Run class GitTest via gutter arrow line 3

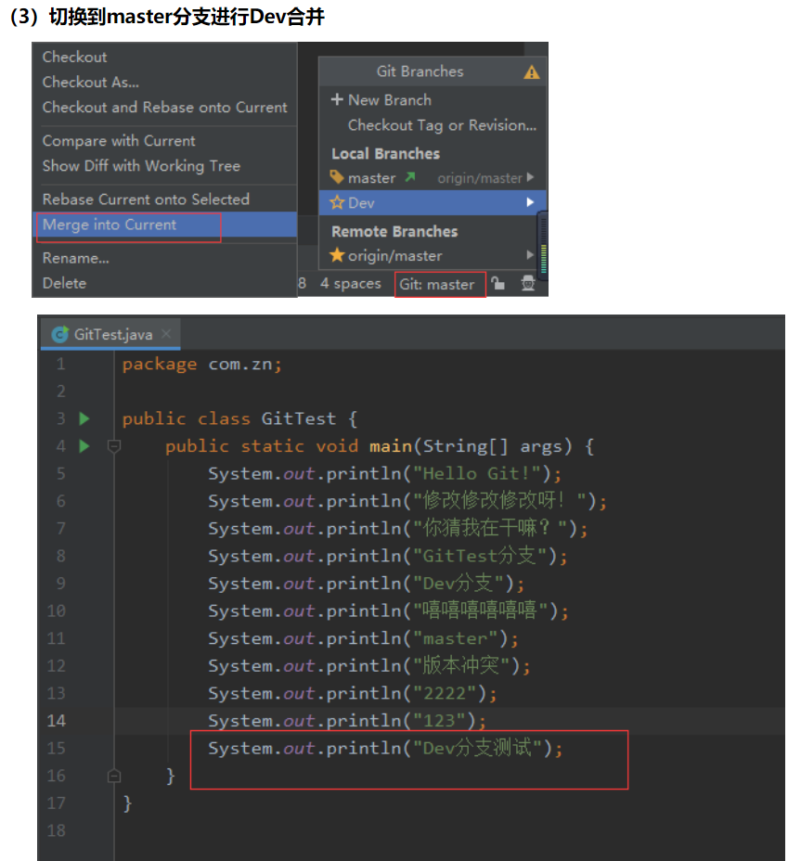[84, 419]
